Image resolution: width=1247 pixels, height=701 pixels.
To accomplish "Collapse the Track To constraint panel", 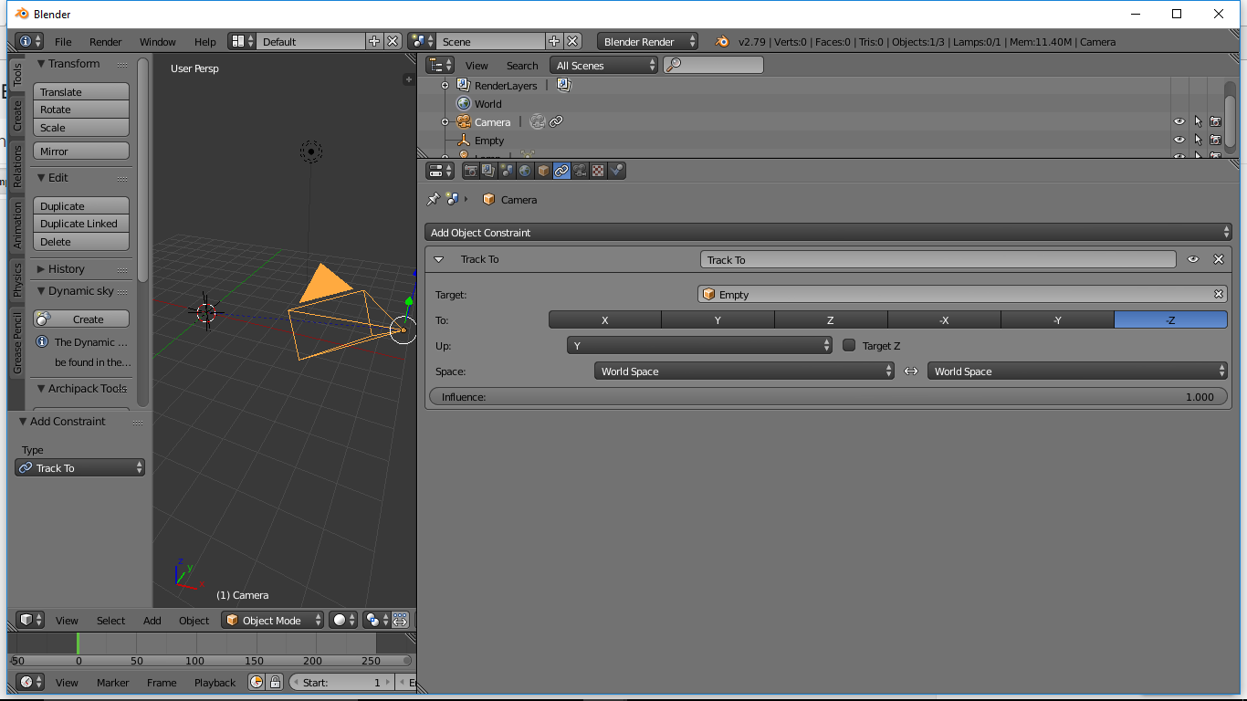I will 439,259.
